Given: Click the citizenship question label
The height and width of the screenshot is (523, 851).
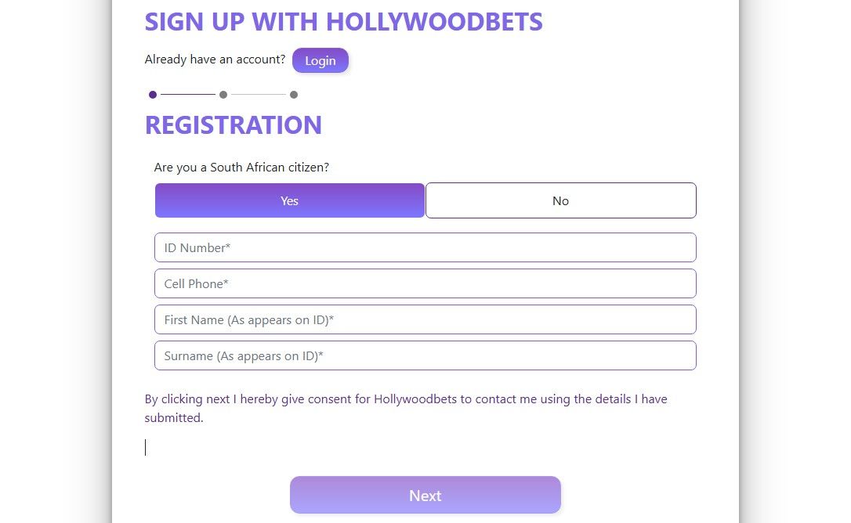Looking at the screenshot, I should coord(241,167).
